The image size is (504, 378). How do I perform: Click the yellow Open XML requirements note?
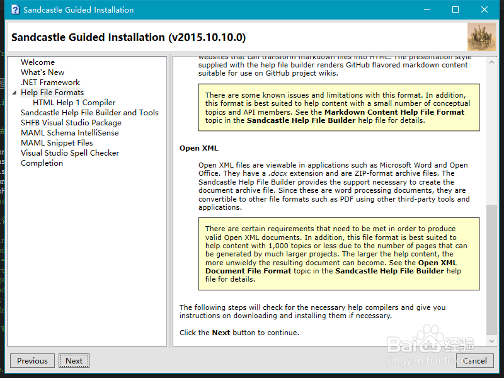[x=339, y=254]
